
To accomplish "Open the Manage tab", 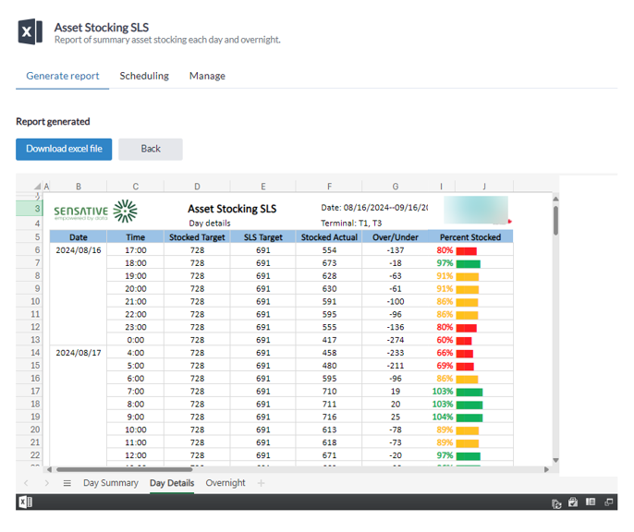I will (207, 76).
